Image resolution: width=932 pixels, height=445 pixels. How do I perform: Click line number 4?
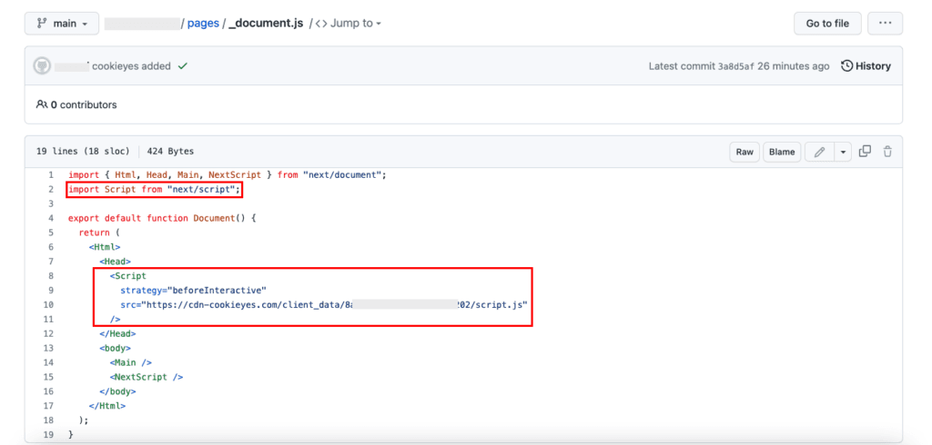click(x=51, y=218)
